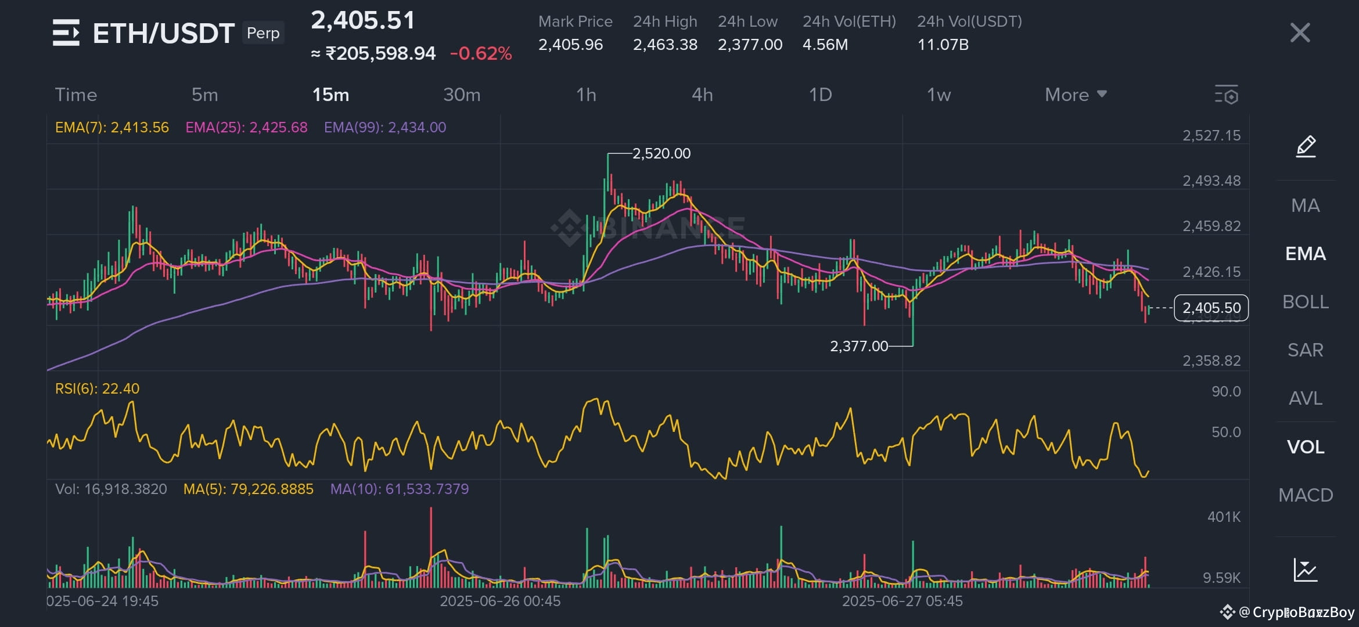Click the 2025-06-26 00:45 time label
Screen dimensions: 1359x627
pos(500,601)
